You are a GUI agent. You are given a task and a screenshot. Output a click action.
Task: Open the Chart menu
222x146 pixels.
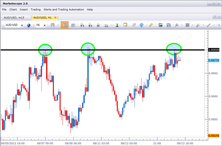coord(13,10)
